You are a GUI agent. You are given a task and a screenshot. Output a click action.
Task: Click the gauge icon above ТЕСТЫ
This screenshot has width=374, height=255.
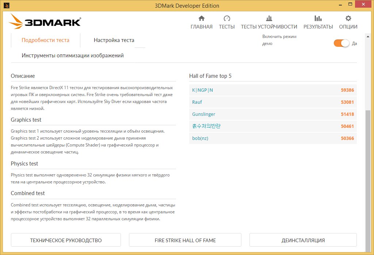[x=227, y=18]
